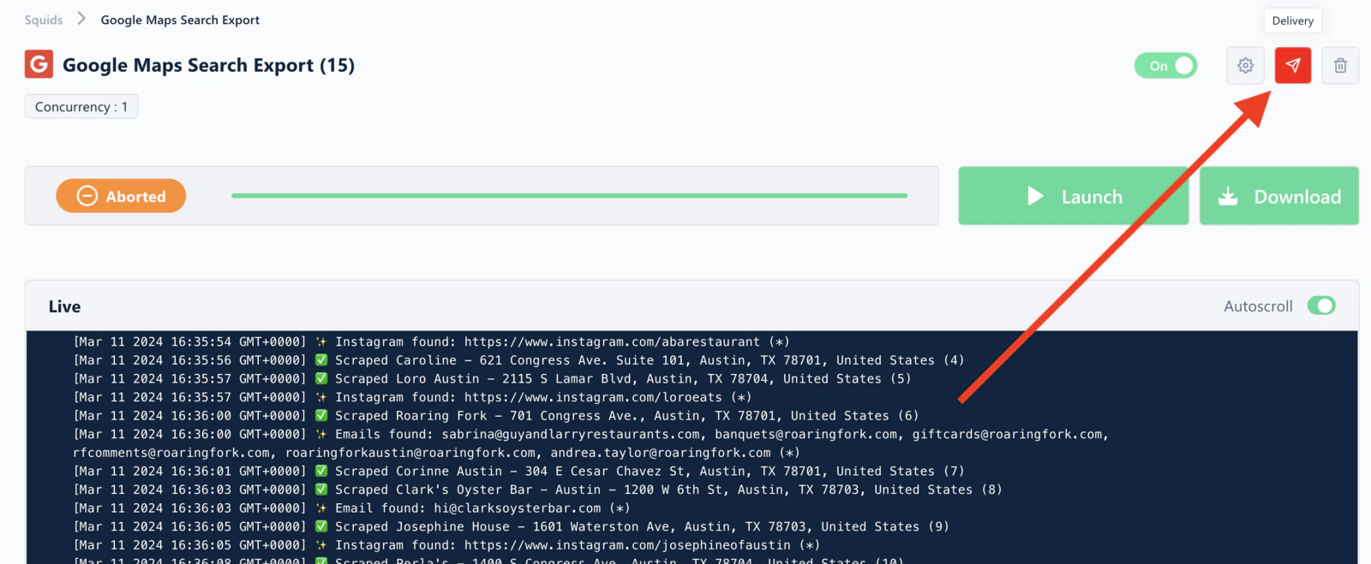Click the 'Scraped Josephine House' log line
The image size is (1371, 564).
[511, 526]
